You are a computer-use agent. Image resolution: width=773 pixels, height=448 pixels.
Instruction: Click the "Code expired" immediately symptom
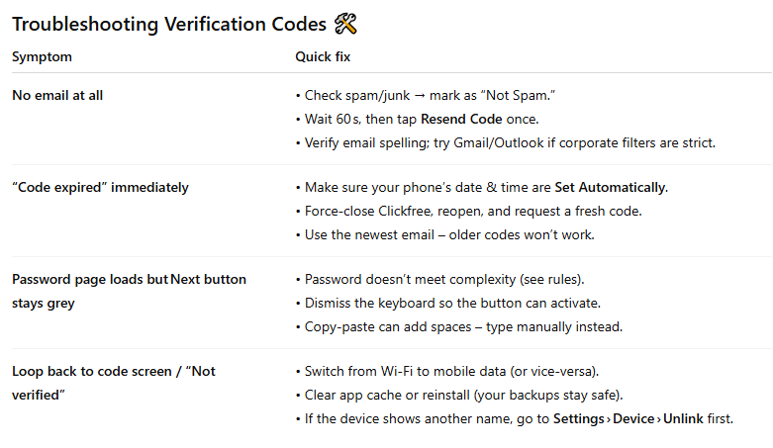pyautogui.click(x=100, y=187)
